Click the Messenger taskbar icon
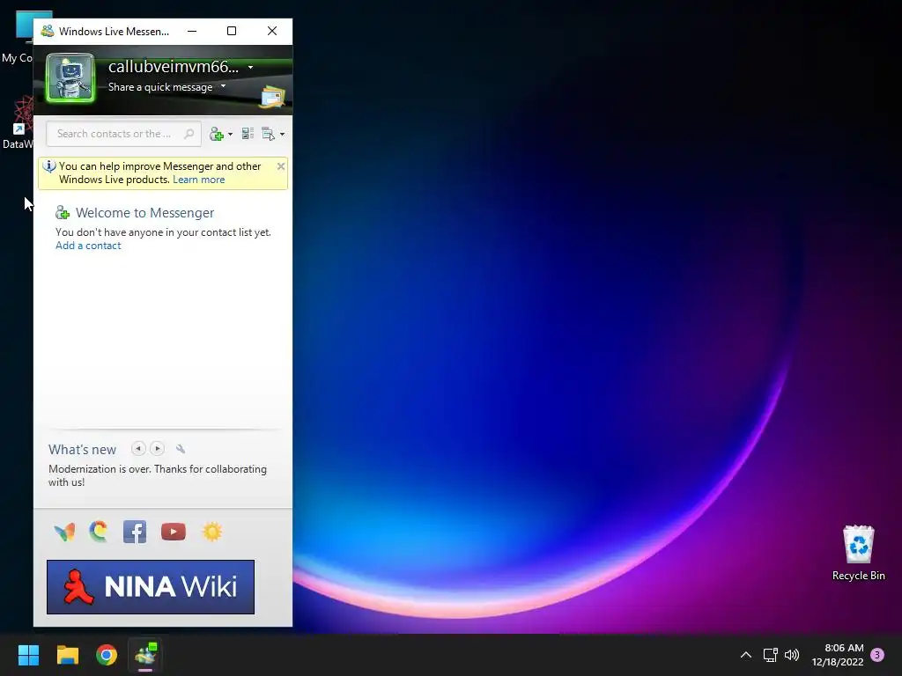Screen dimensions: 902x676 click(145, 655)
